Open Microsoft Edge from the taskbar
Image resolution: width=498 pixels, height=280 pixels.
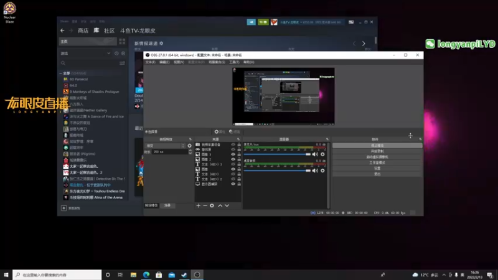click(x=146, y=275)
